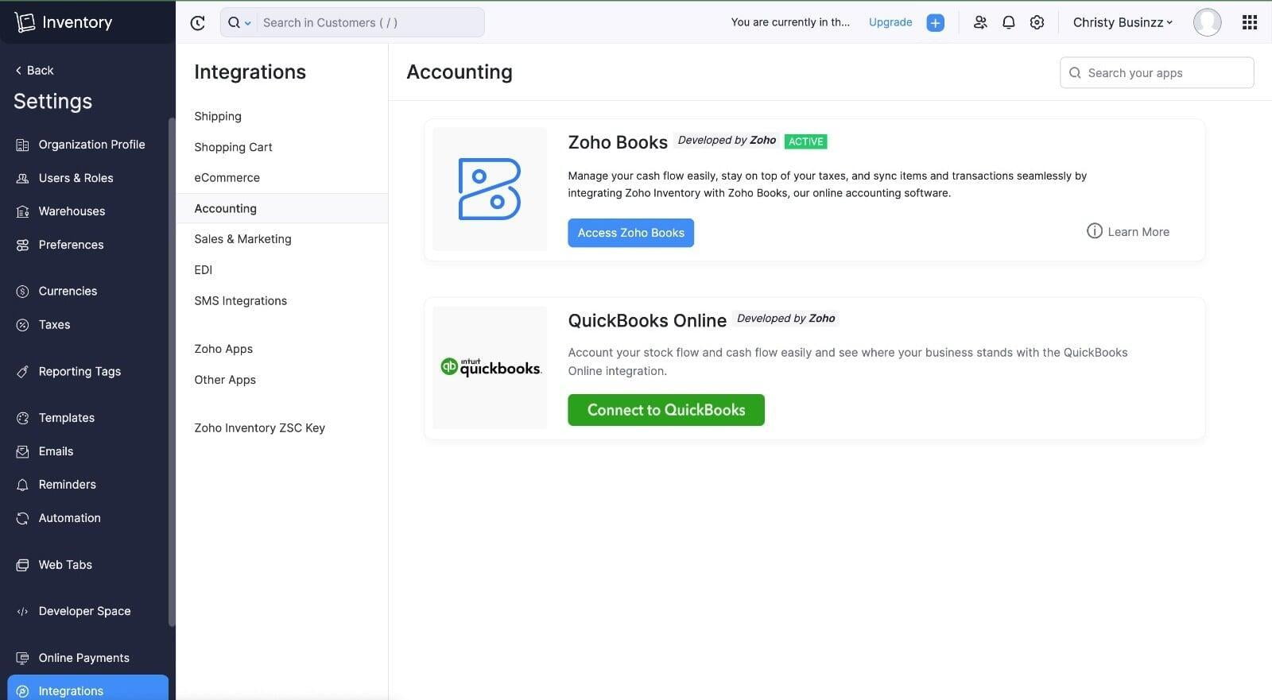This screenshot has width=1272, height=700.
Task: Click the user profile avatar
Action: pyautogui.click(x=1207, y=22)
